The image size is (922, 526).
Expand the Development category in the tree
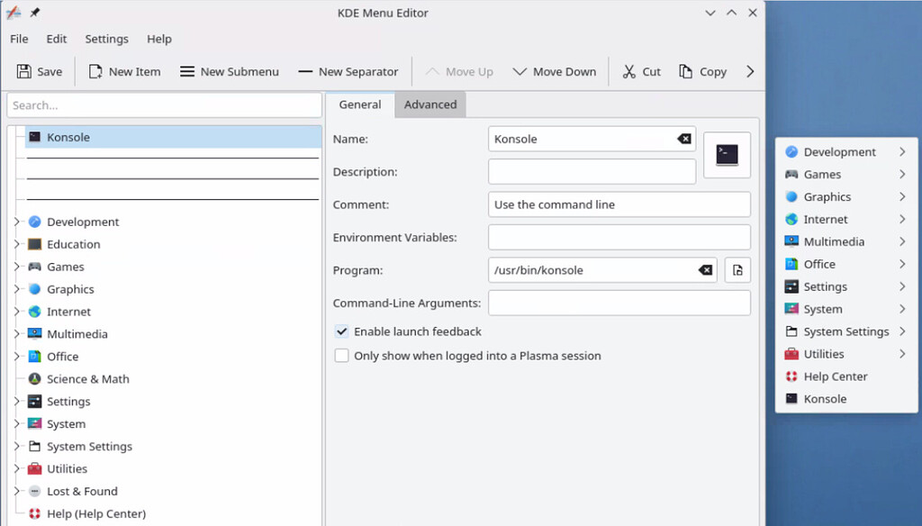point(17,222)
